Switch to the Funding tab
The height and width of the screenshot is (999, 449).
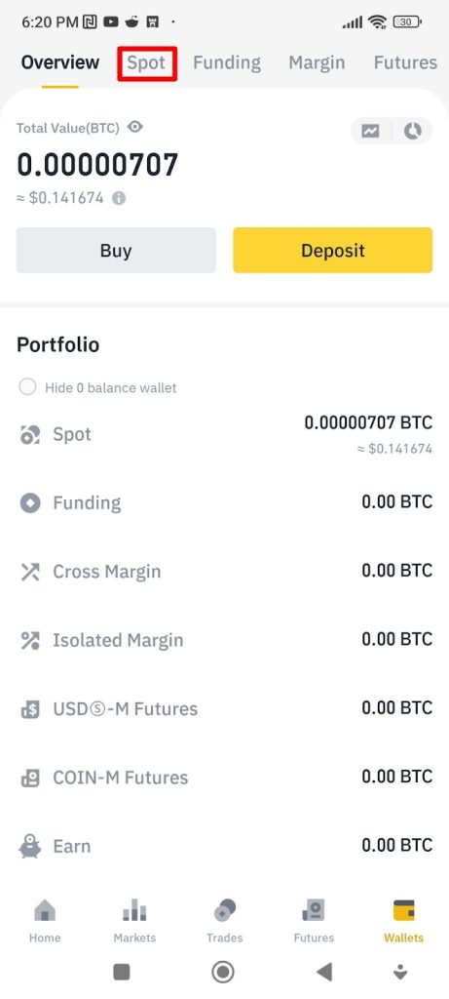coord(227,62)
